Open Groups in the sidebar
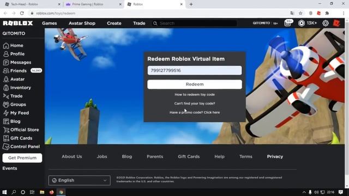The height and width of the screenshot is (196, 349). pyautogui.click(x=15, y=105)
